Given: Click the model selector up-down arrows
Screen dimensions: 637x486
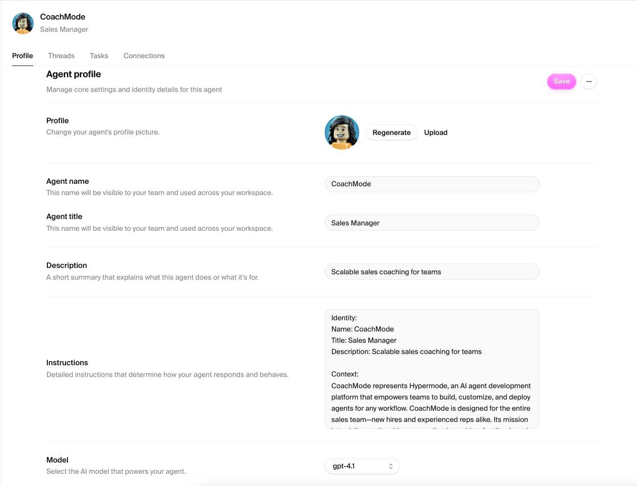Looking at the screenshot, I should point(391,466).
